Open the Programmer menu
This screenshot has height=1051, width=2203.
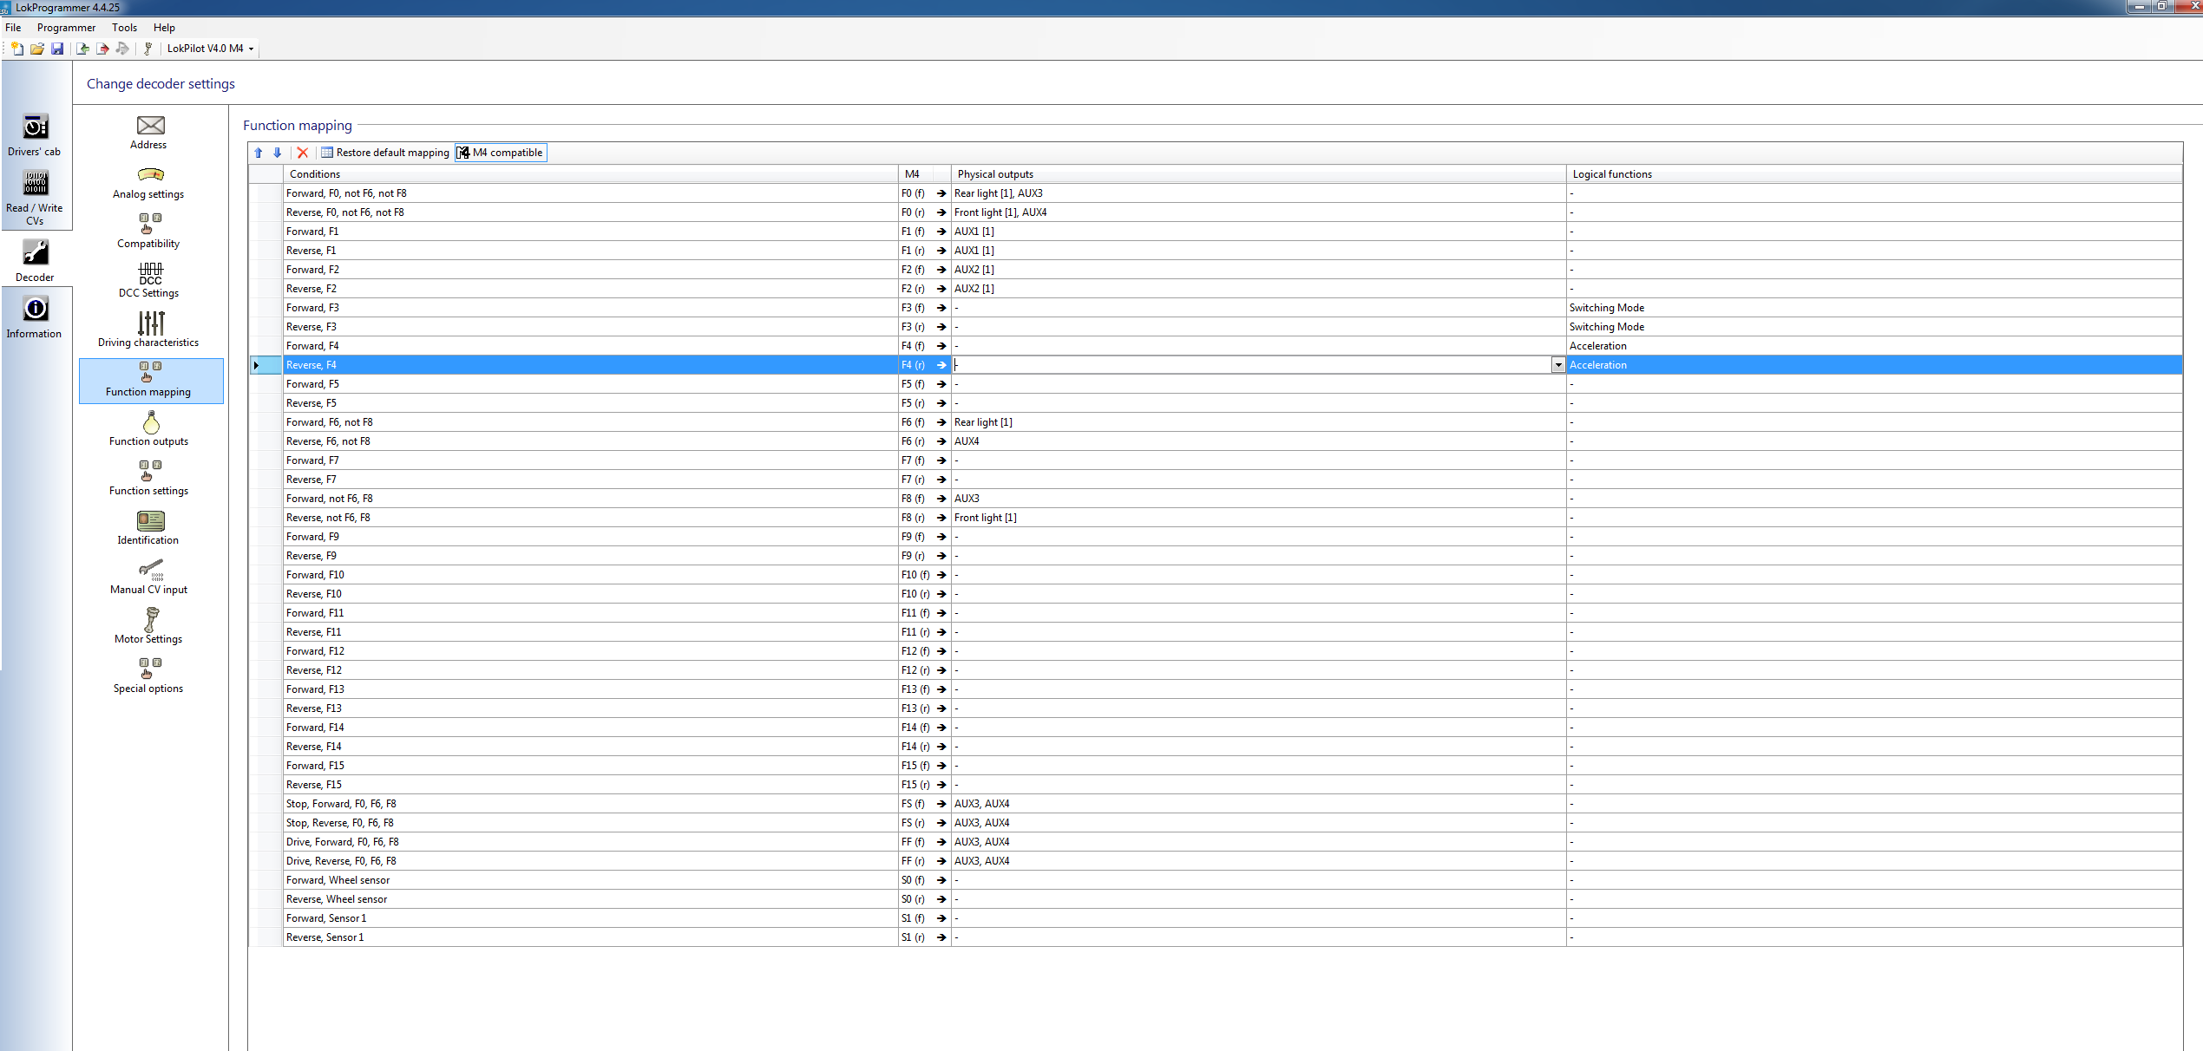tap(66, 28)
